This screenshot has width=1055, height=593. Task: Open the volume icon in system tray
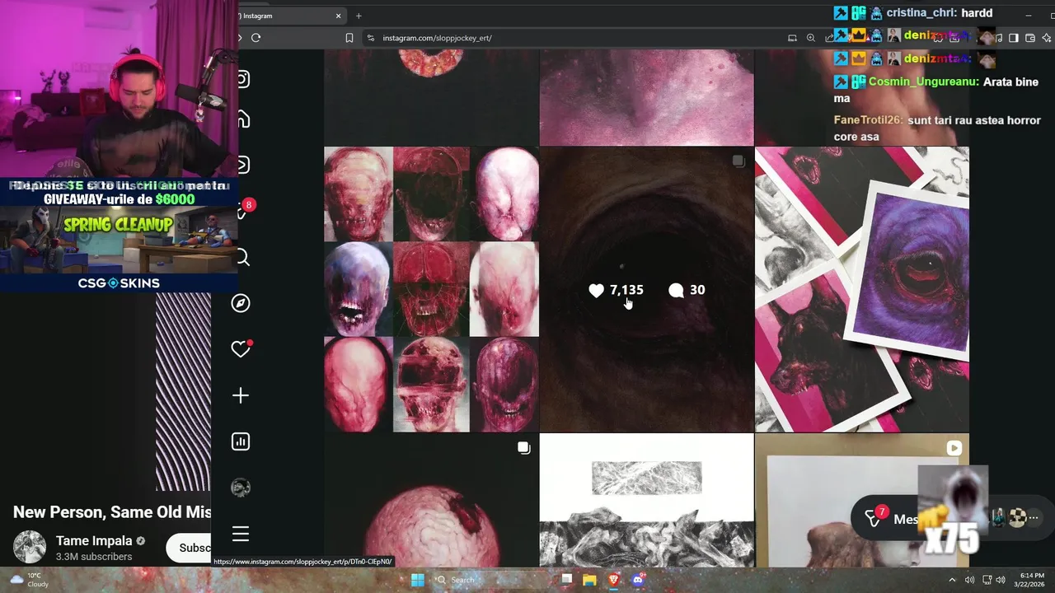point(1001,580)
